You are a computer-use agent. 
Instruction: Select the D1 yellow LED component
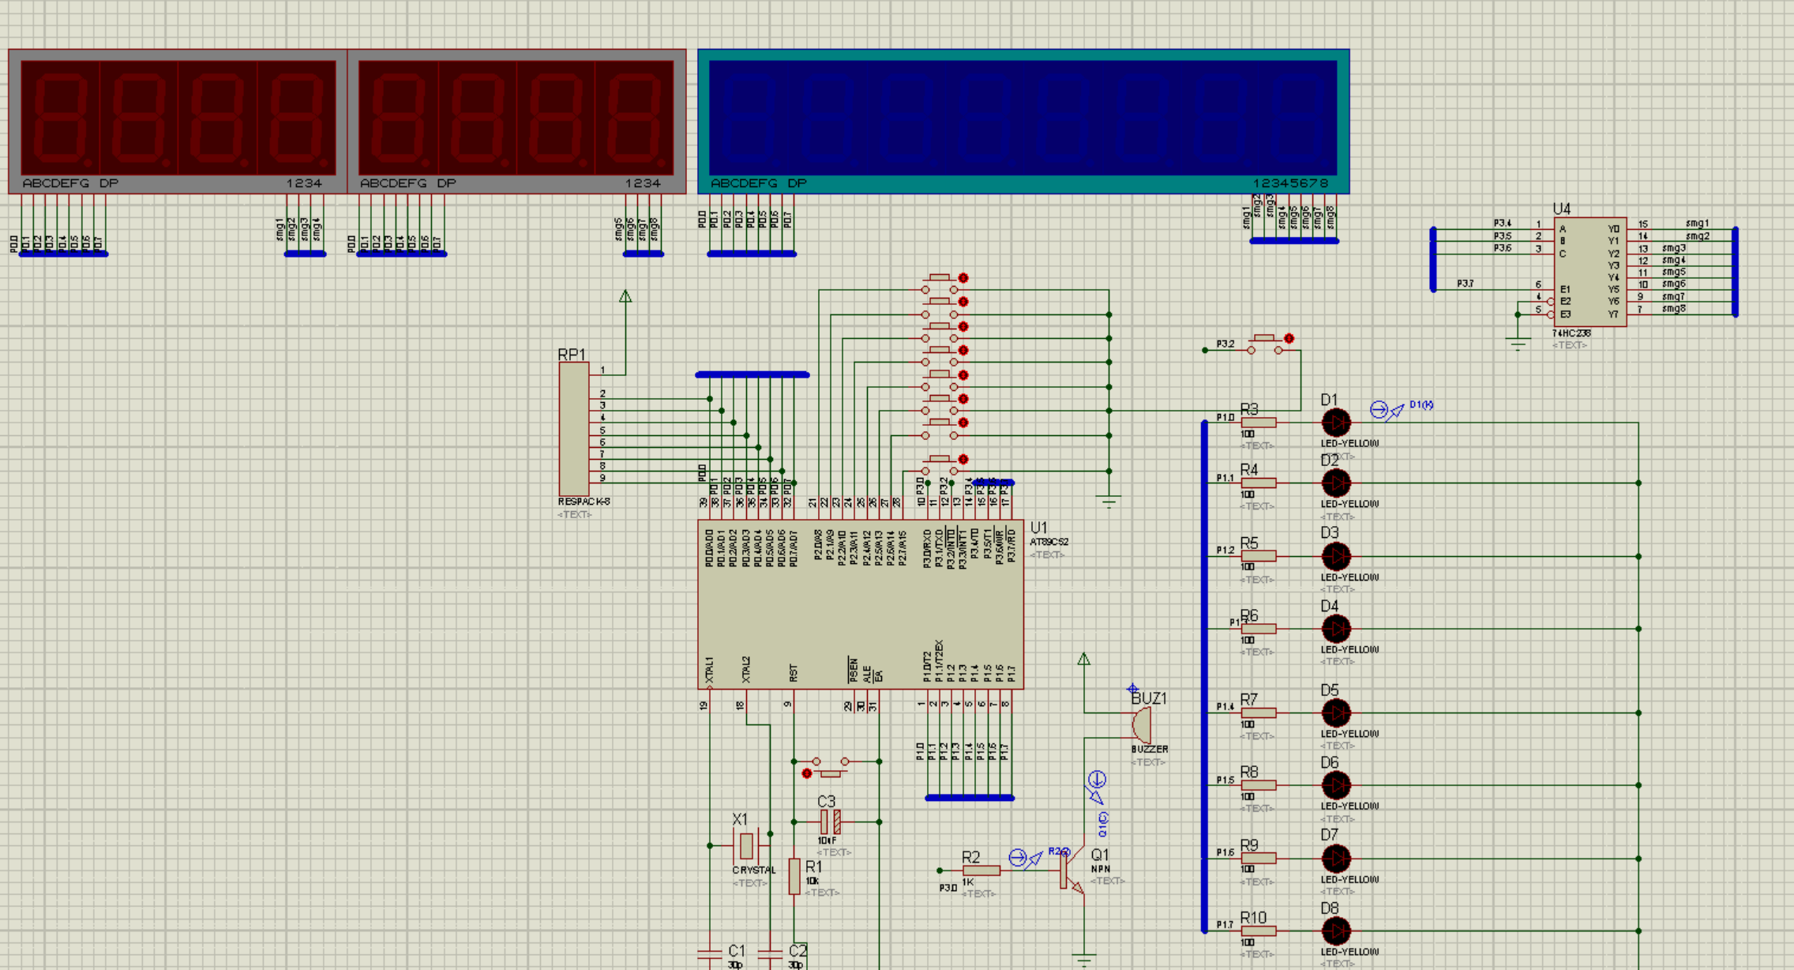pos(1336,423)
